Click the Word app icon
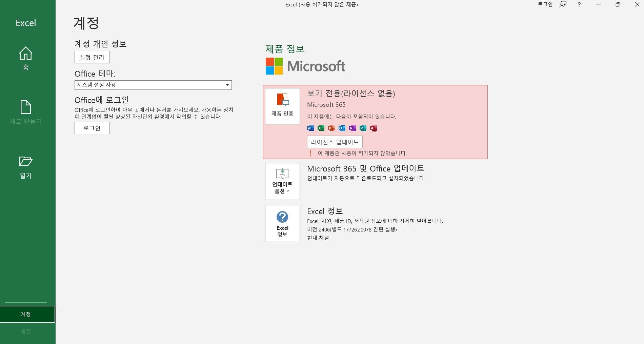The height and width of the screenshot is (344, 644). tap(310, 128)
